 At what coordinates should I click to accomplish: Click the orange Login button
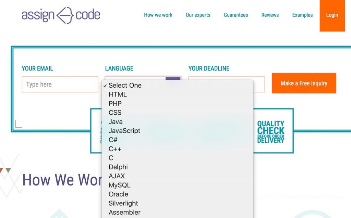(x=332, y=15)
